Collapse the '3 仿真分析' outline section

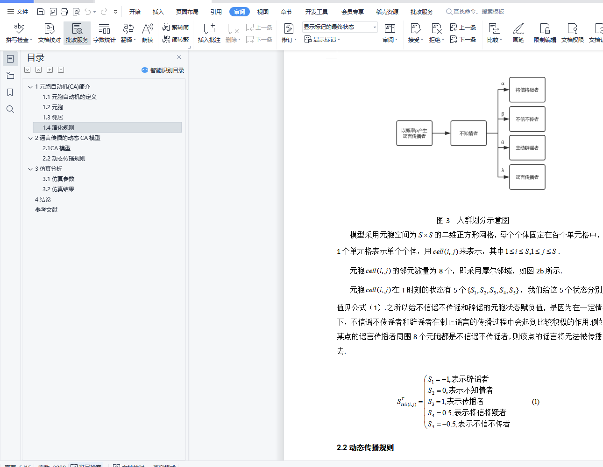(30, 169)
